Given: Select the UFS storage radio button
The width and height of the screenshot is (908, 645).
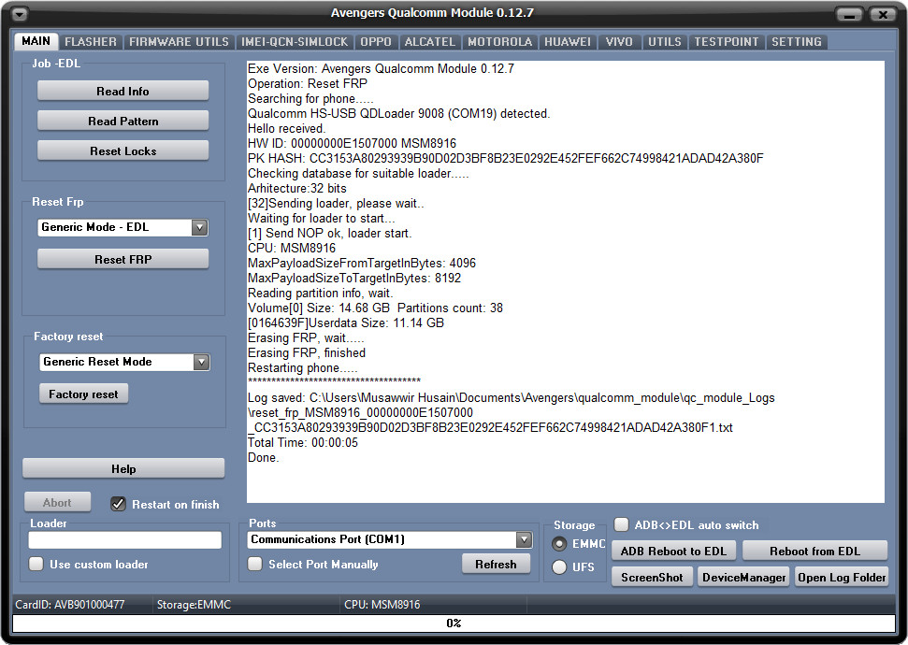Looking at the screenshot, I should point(559,566).
